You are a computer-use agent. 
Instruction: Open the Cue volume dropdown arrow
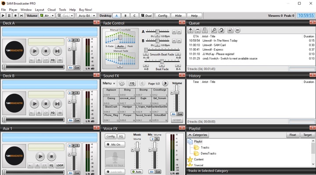tap(72, 15)
